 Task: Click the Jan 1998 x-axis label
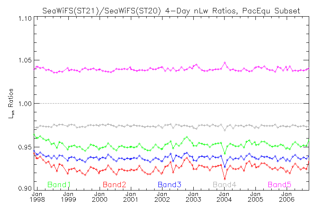[37, 197]
